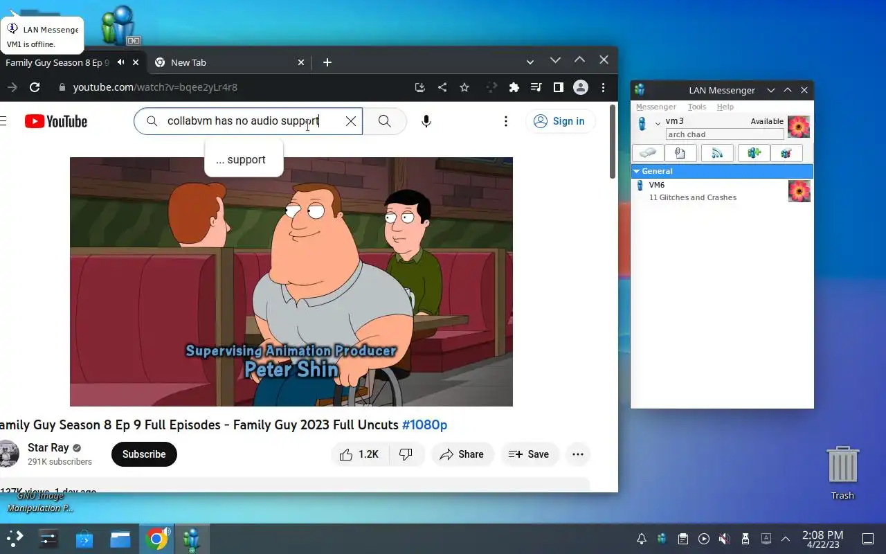This screenshot has height=554, width=886.
Task: Install app via address bar download icon
Action: tap(419, 87)
